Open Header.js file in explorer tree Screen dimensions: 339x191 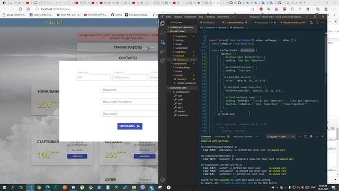point(181,79)
